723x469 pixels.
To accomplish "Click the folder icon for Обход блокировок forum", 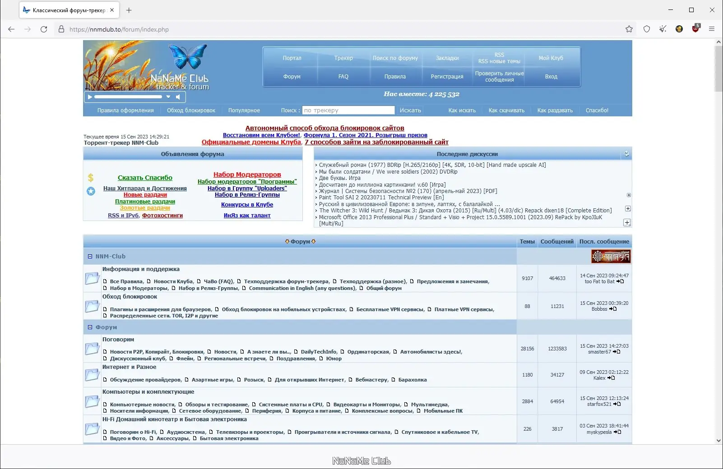I will (x=92, y=306).
